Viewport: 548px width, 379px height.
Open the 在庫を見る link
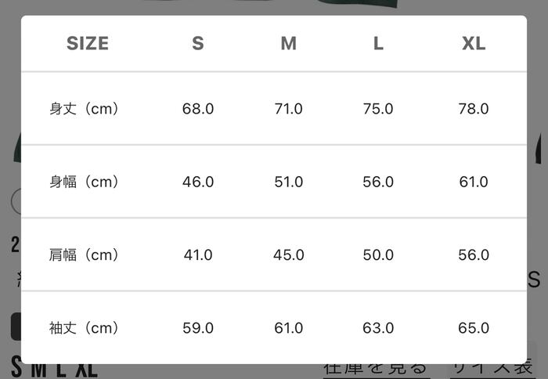(x=376, y=370)
